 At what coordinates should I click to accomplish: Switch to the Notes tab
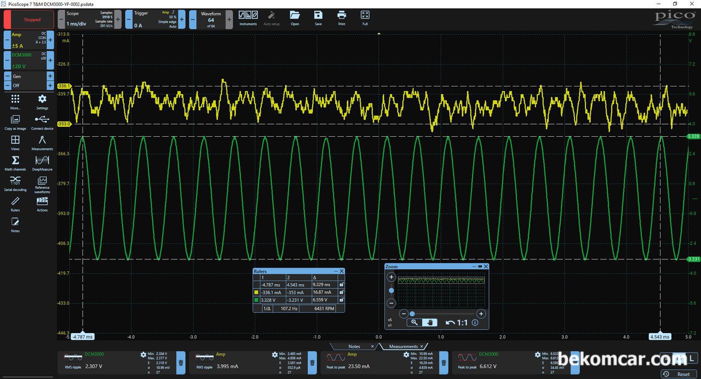tap(354, 347)
